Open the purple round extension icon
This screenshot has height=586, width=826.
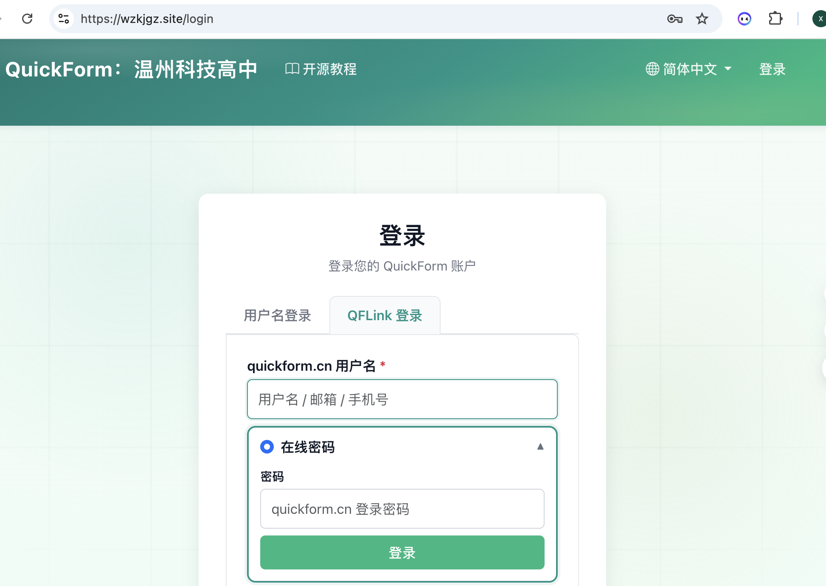click(745, 19)
